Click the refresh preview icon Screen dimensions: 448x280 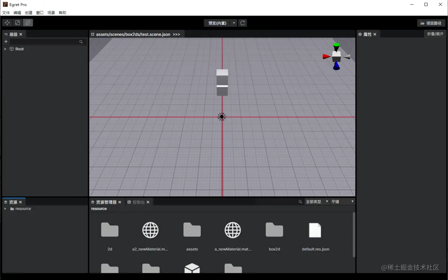click(243, 23)
